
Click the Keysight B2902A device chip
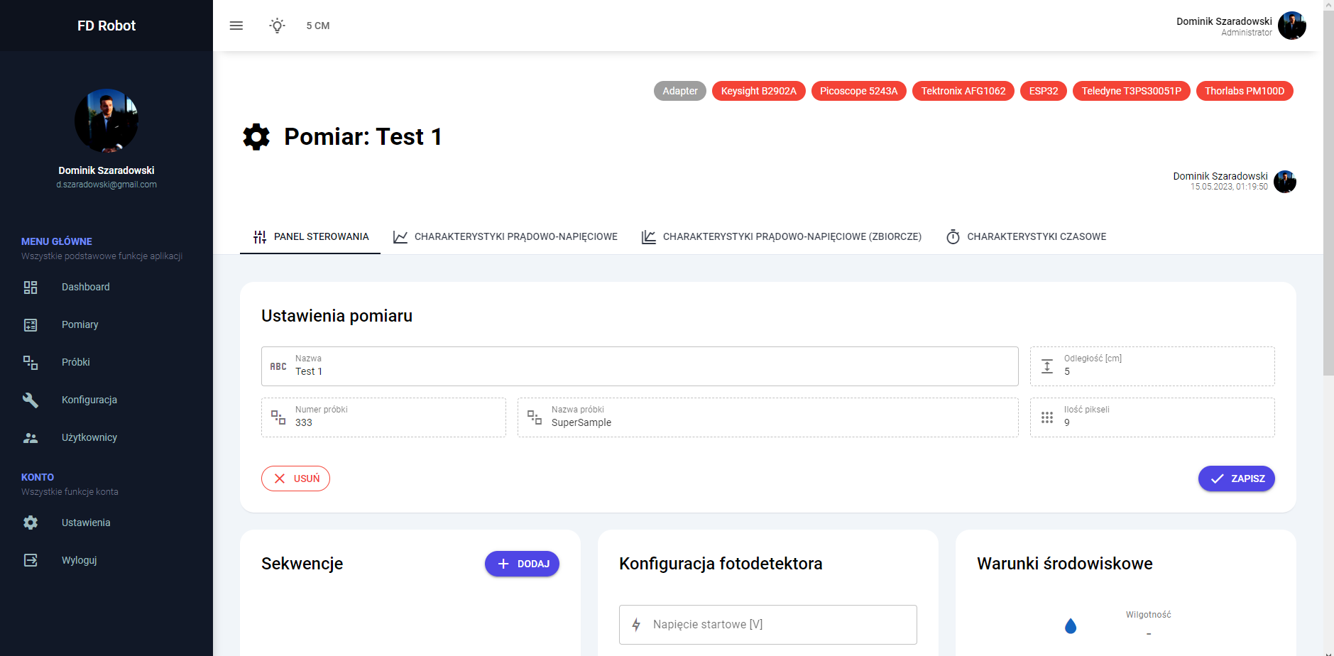click(758, 91)
